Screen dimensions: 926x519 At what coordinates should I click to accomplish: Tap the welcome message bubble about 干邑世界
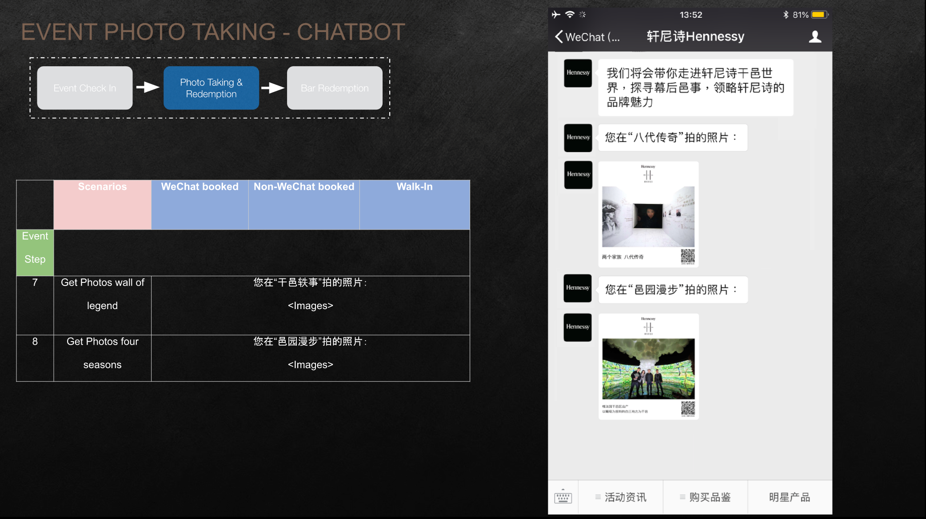(695, 88)
